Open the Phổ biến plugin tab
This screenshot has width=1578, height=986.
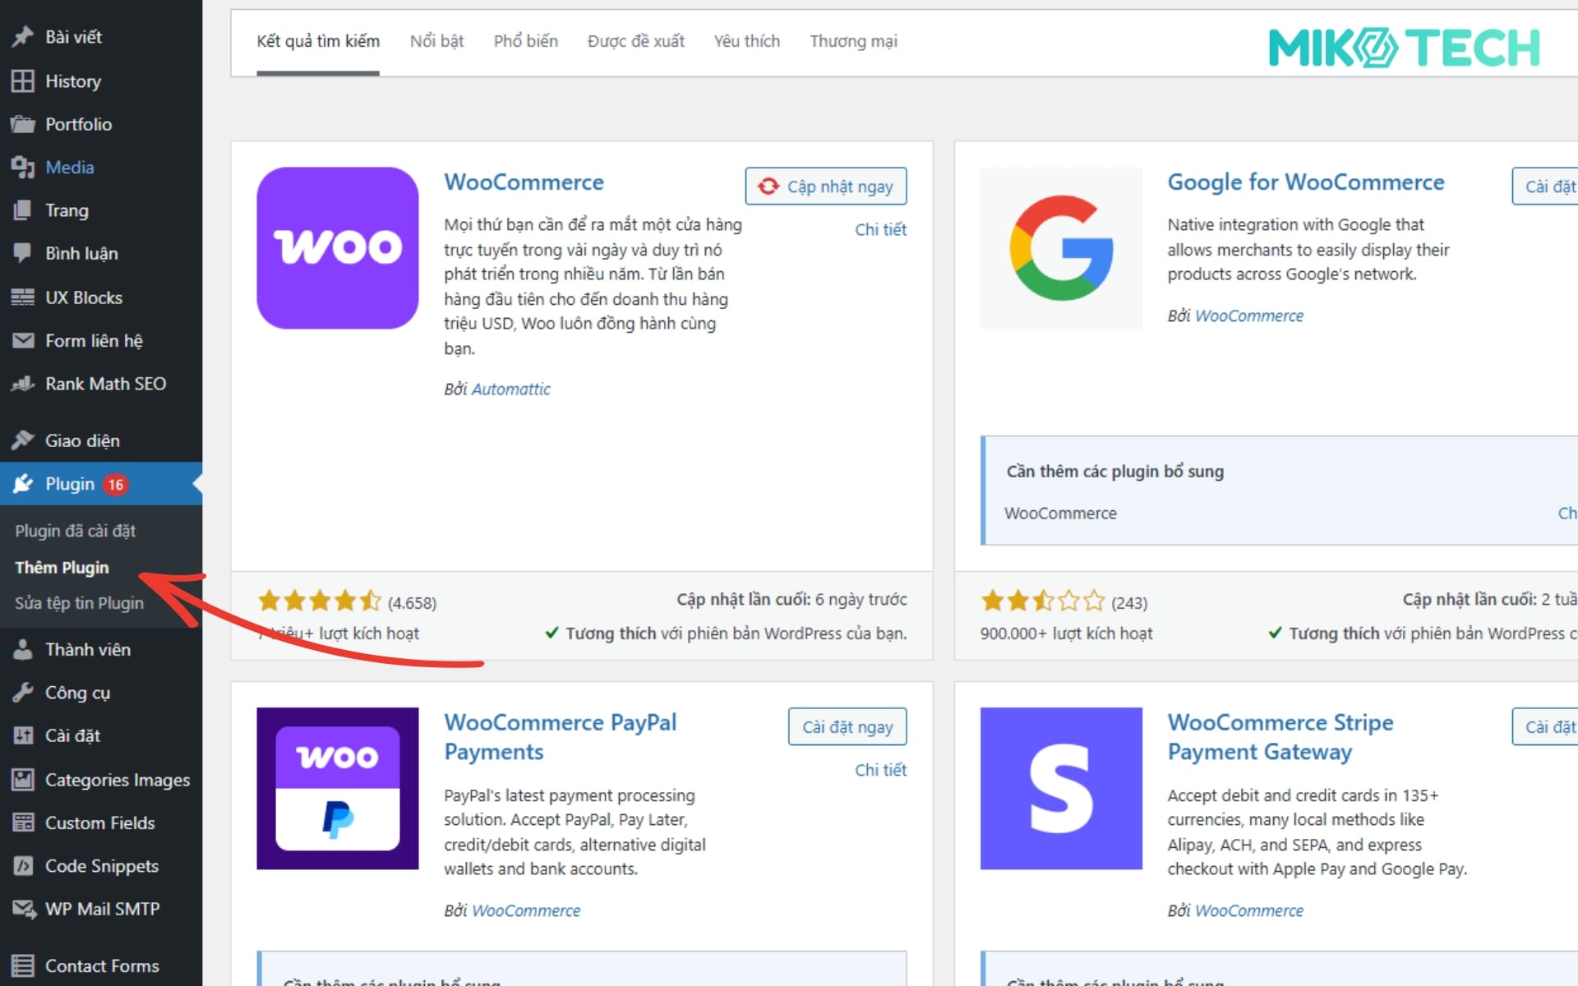coord(525,40)
